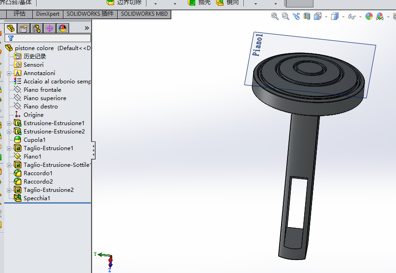Viewport: 396px width, 273px height.
Task: Open View Orientation dropdown arrow
Action: pyautogui.click(x=326, y=17)
